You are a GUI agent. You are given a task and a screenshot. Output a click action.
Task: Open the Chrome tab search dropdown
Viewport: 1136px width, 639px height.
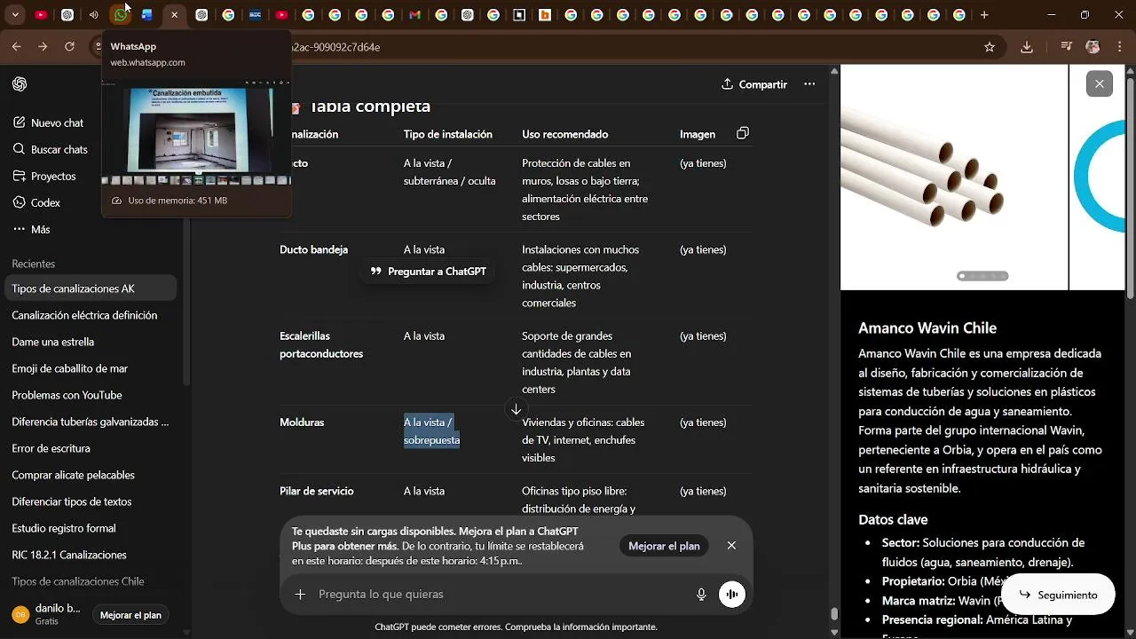point(15,15)
